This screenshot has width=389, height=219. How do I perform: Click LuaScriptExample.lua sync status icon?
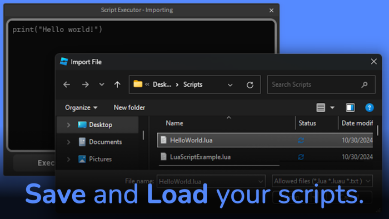pos(301,157)
